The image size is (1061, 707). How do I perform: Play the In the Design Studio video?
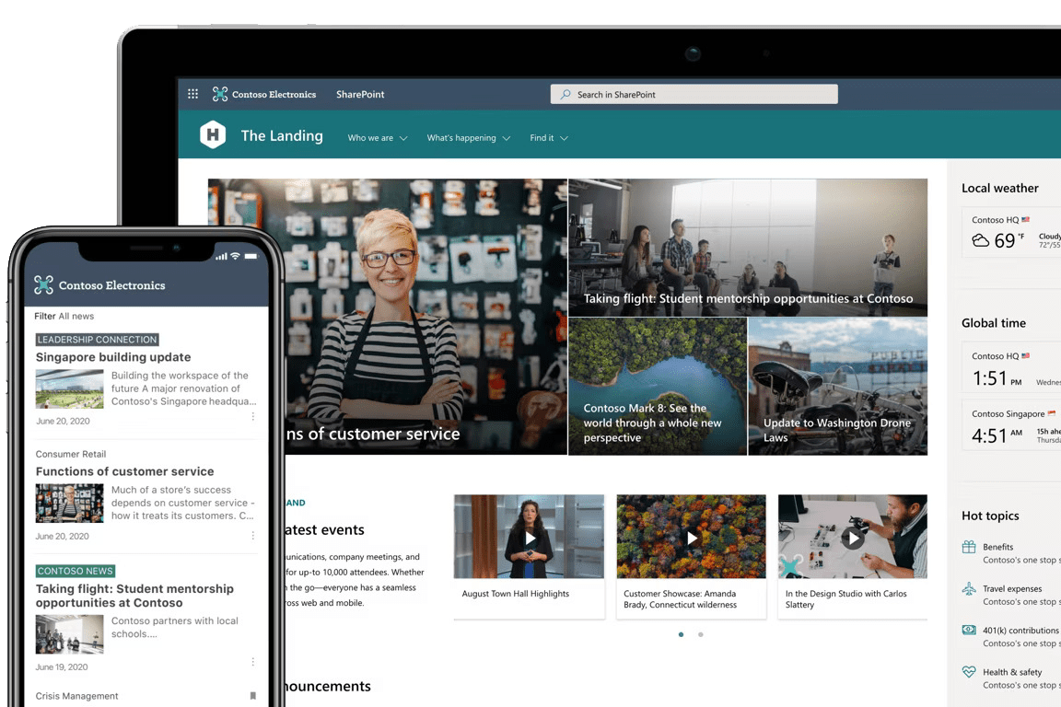click(853, 538)
